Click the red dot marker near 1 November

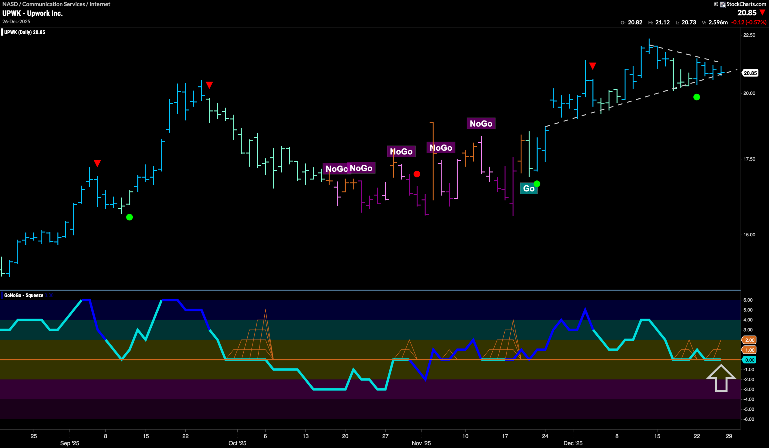click(x=417, y=174)
